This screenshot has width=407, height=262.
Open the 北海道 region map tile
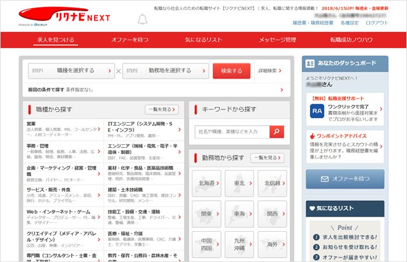click(x=206, y=183)
